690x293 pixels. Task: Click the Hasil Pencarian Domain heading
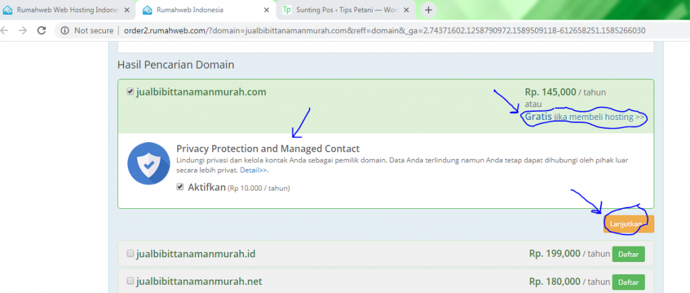(x=176, y=65)
